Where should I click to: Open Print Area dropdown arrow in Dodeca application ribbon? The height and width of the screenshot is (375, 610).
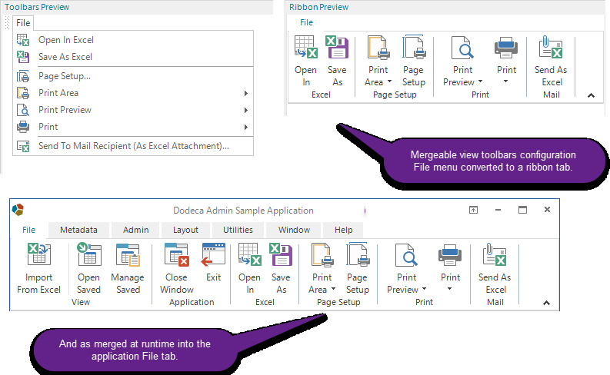(x=333, y=289)
